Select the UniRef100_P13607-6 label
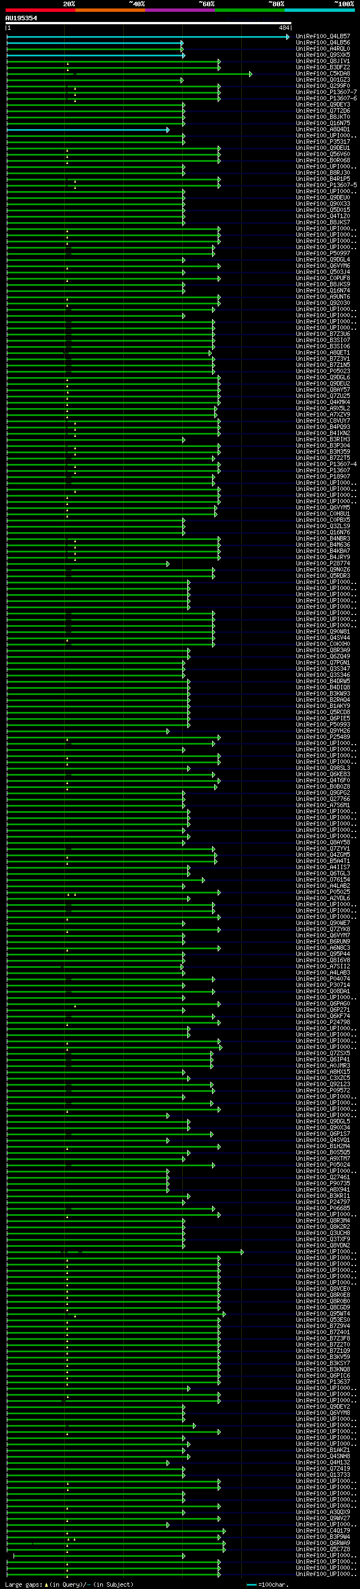The height and width of the screenshot is (1589, 360). tap(326, 98)
